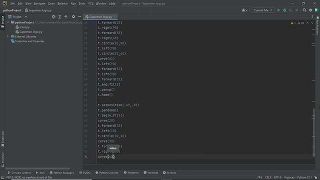The width and height of the screenshot is (320, 180).
Task: Change file encoding via UTF-8 indicator
Action: point(277,177)
